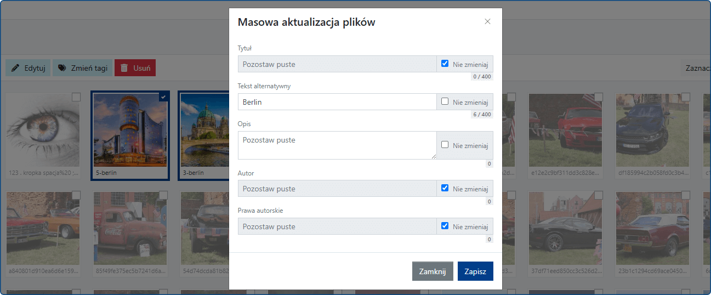The image size is (711, 295).
Task: Uncheck Nie zmieniaj for Autor field
Action: [x=445, y=188]
